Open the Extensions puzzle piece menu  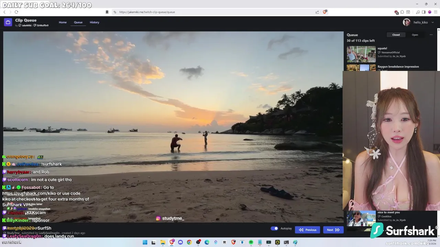click(402, 12)
